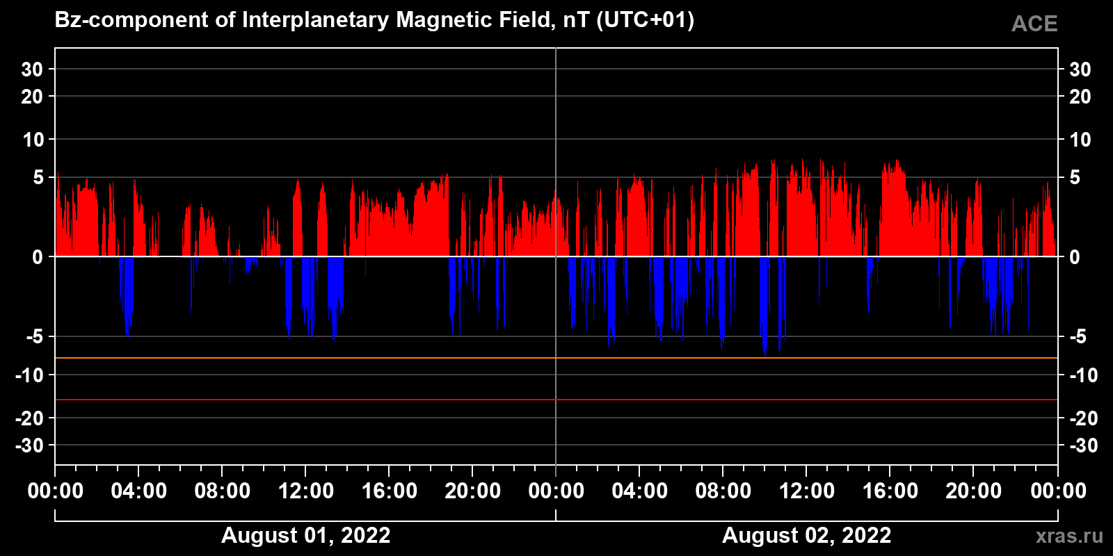Click the right-axis 30 label

click(x=1080, y=69)
